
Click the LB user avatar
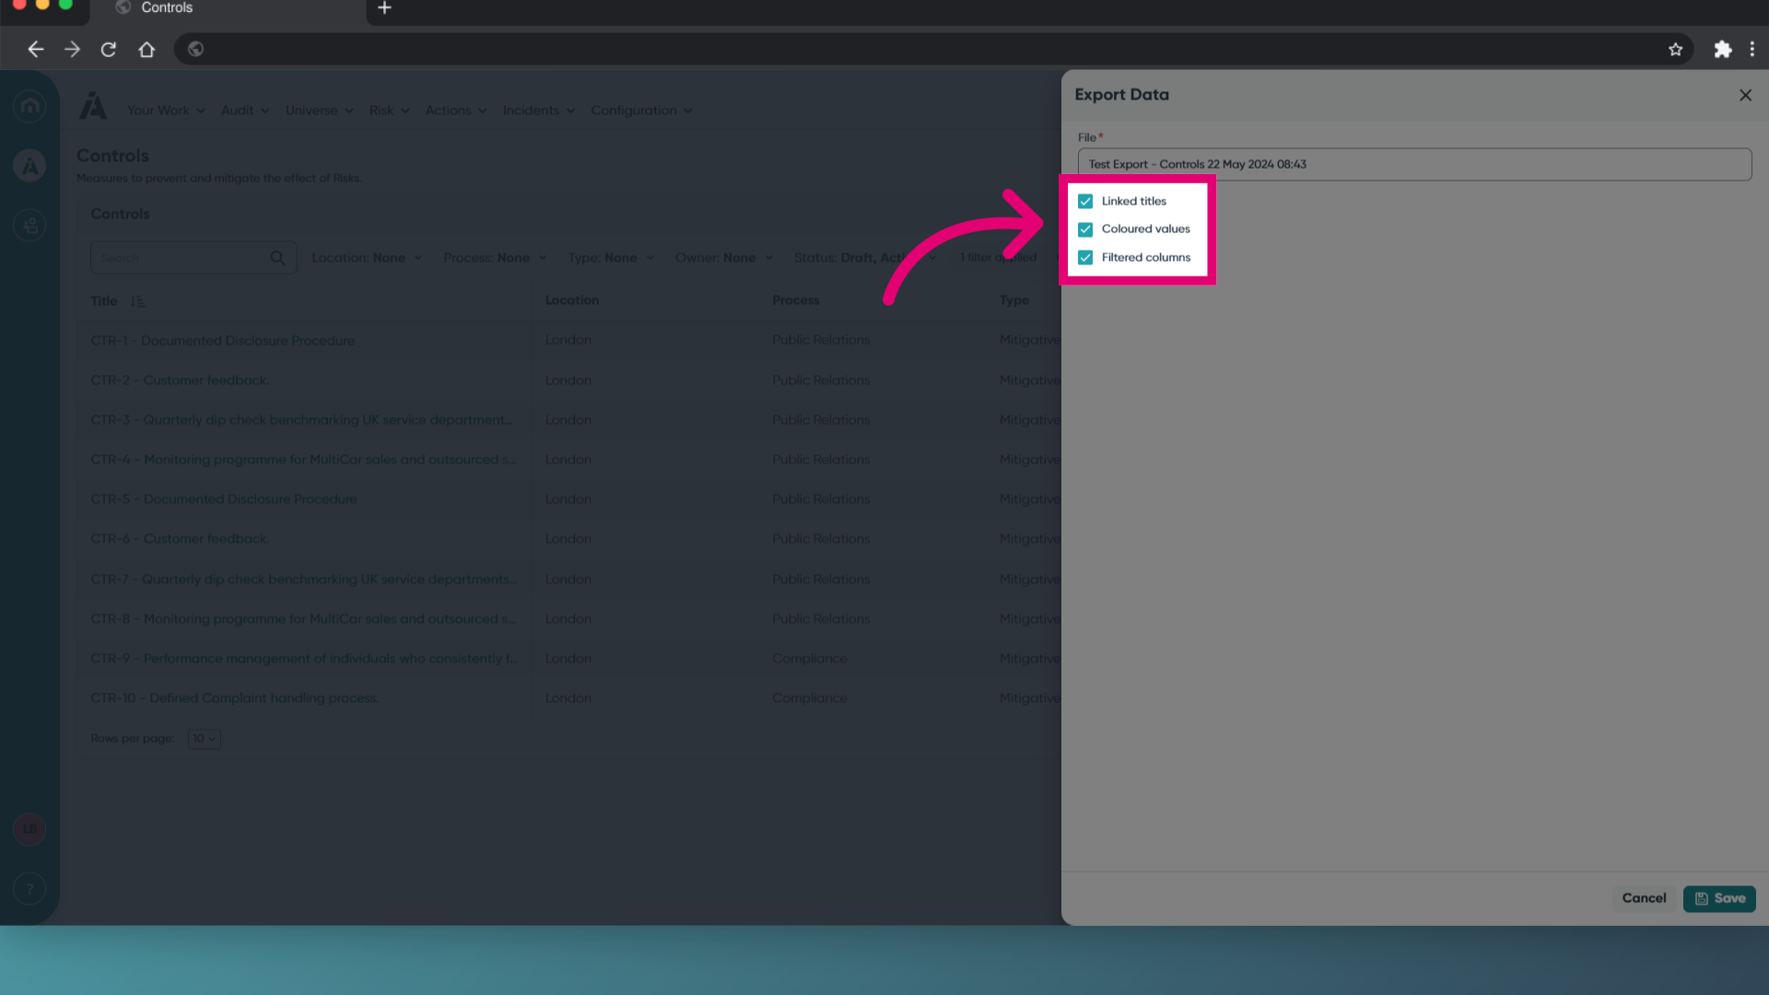tap(30, 829)
